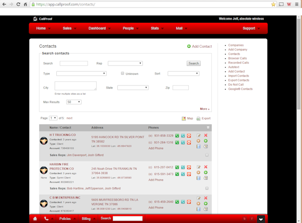Viewport: 302px width, 223px height.
Task: Click red message icon beside 931-284-1316
Action: point(189,142)
